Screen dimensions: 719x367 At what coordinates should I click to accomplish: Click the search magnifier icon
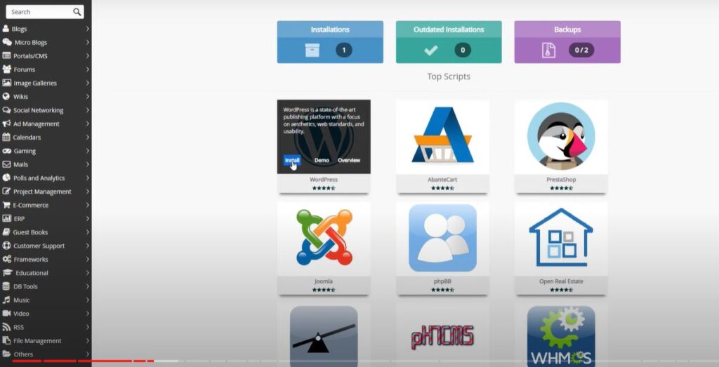pyautogui.click(x=77, y=12)
